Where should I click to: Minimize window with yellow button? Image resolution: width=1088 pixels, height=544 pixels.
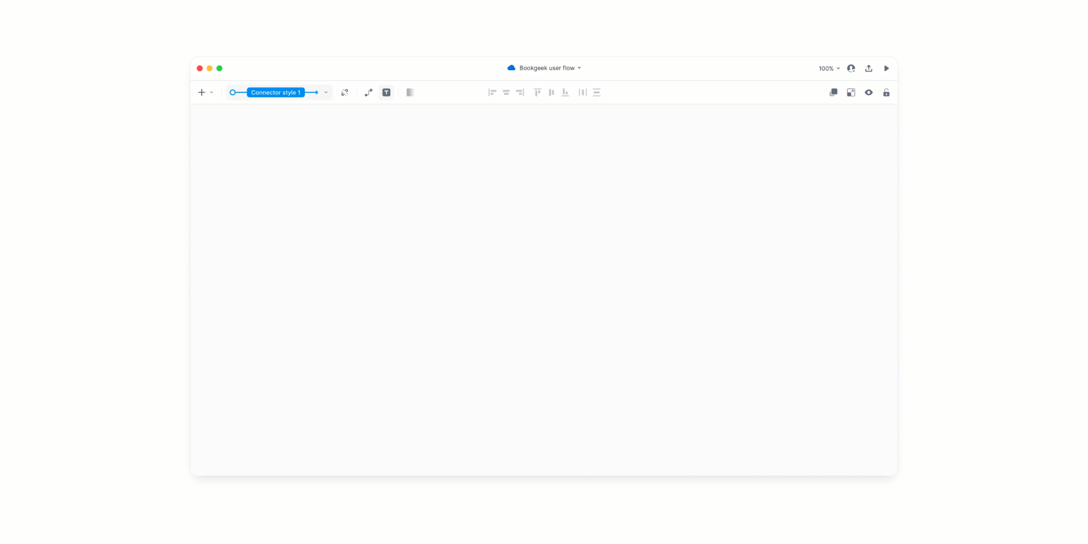210,68
